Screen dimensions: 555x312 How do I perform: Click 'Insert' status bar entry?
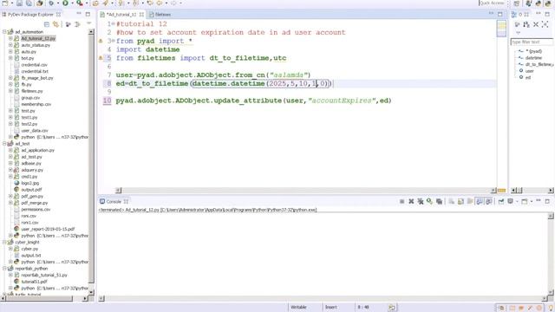point(331,307)
